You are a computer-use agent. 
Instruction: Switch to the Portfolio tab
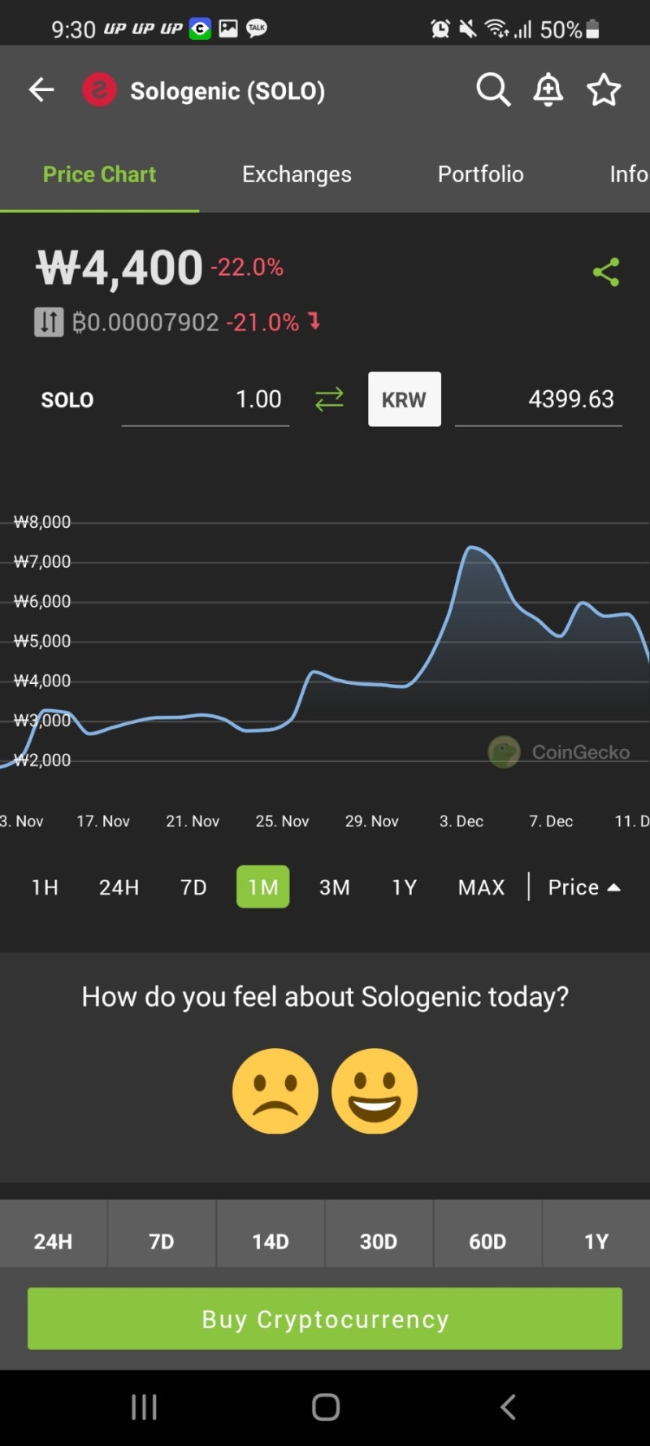pyautogui.click(x=480, y=174)
